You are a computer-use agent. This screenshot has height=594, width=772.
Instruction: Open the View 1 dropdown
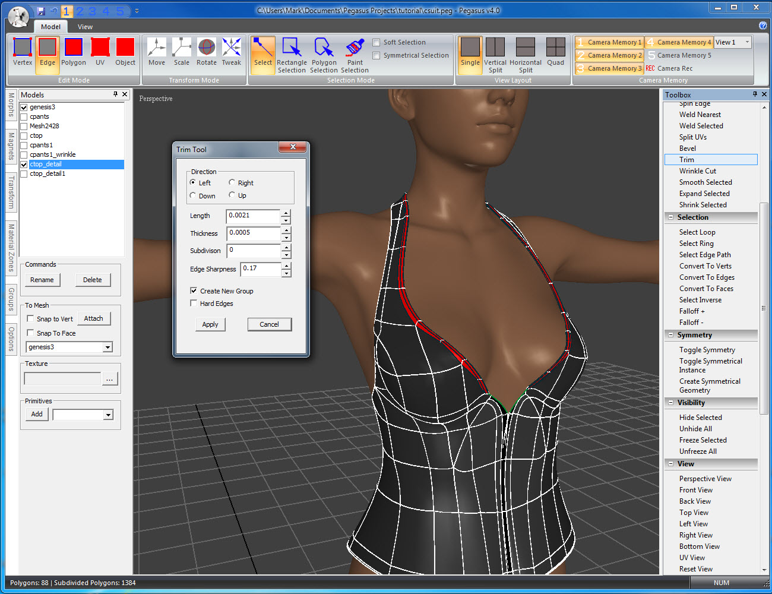coord(747,42)
